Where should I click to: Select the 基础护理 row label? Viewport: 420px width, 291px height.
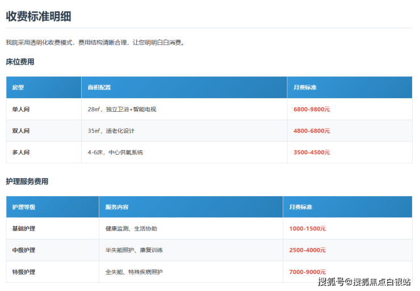click(24, 229)
